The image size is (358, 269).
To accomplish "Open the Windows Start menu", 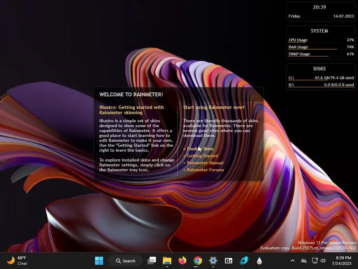I will 99,261.
